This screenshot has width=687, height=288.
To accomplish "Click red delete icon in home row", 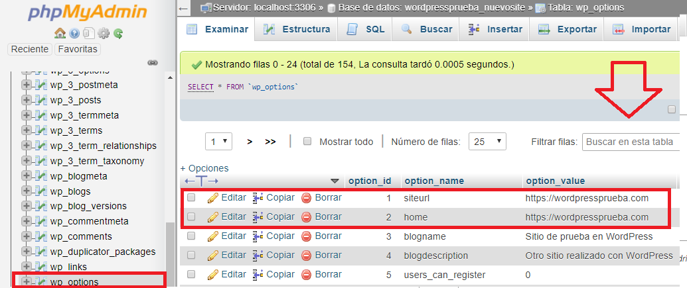I will point(307,217).
